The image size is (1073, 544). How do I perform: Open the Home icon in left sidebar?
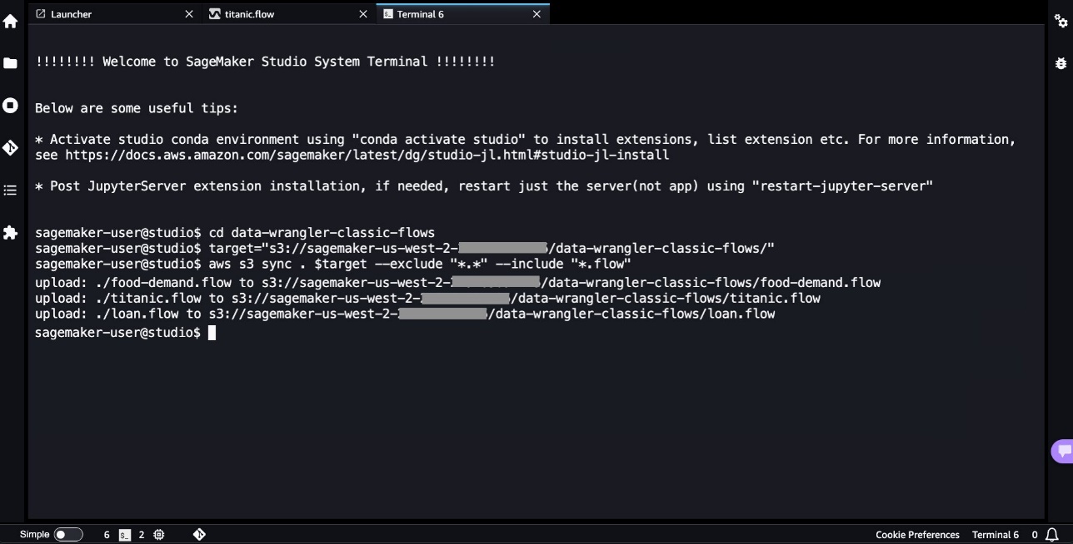click(x=10, y=22)
